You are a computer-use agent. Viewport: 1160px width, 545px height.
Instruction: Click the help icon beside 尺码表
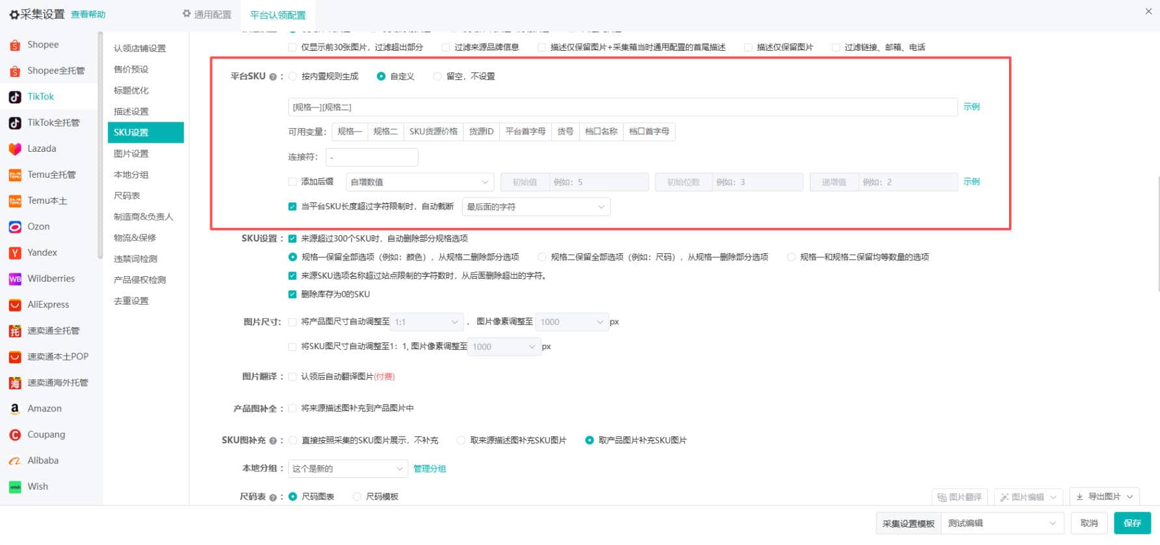273,497
